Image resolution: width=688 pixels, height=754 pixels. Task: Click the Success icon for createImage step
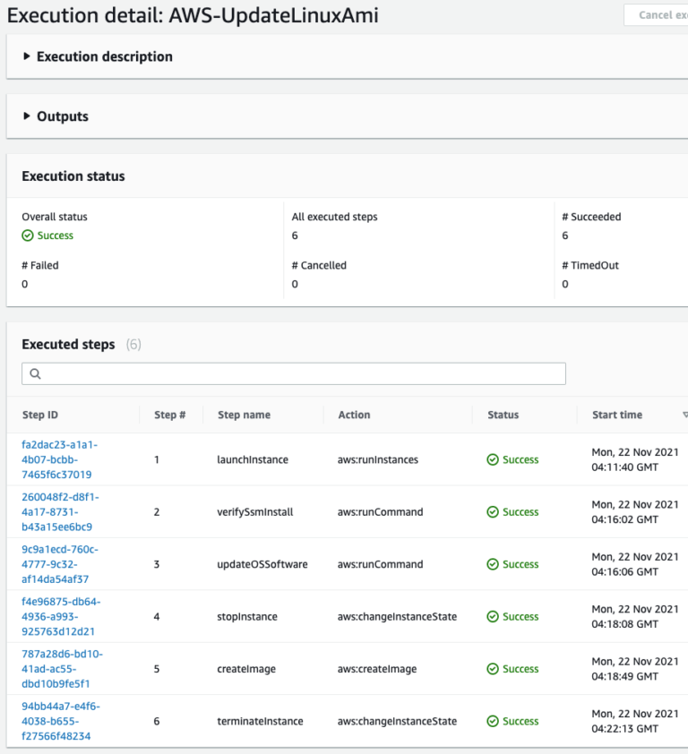[x=493, y=668]
